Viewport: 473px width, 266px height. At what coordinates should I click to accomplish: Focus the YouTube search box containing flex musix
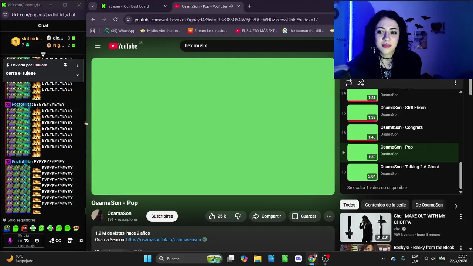pyautogui.click(x=257, y=45)
